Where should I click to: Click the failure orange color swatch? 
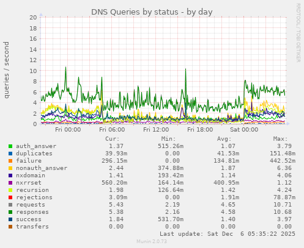point(10,161)
